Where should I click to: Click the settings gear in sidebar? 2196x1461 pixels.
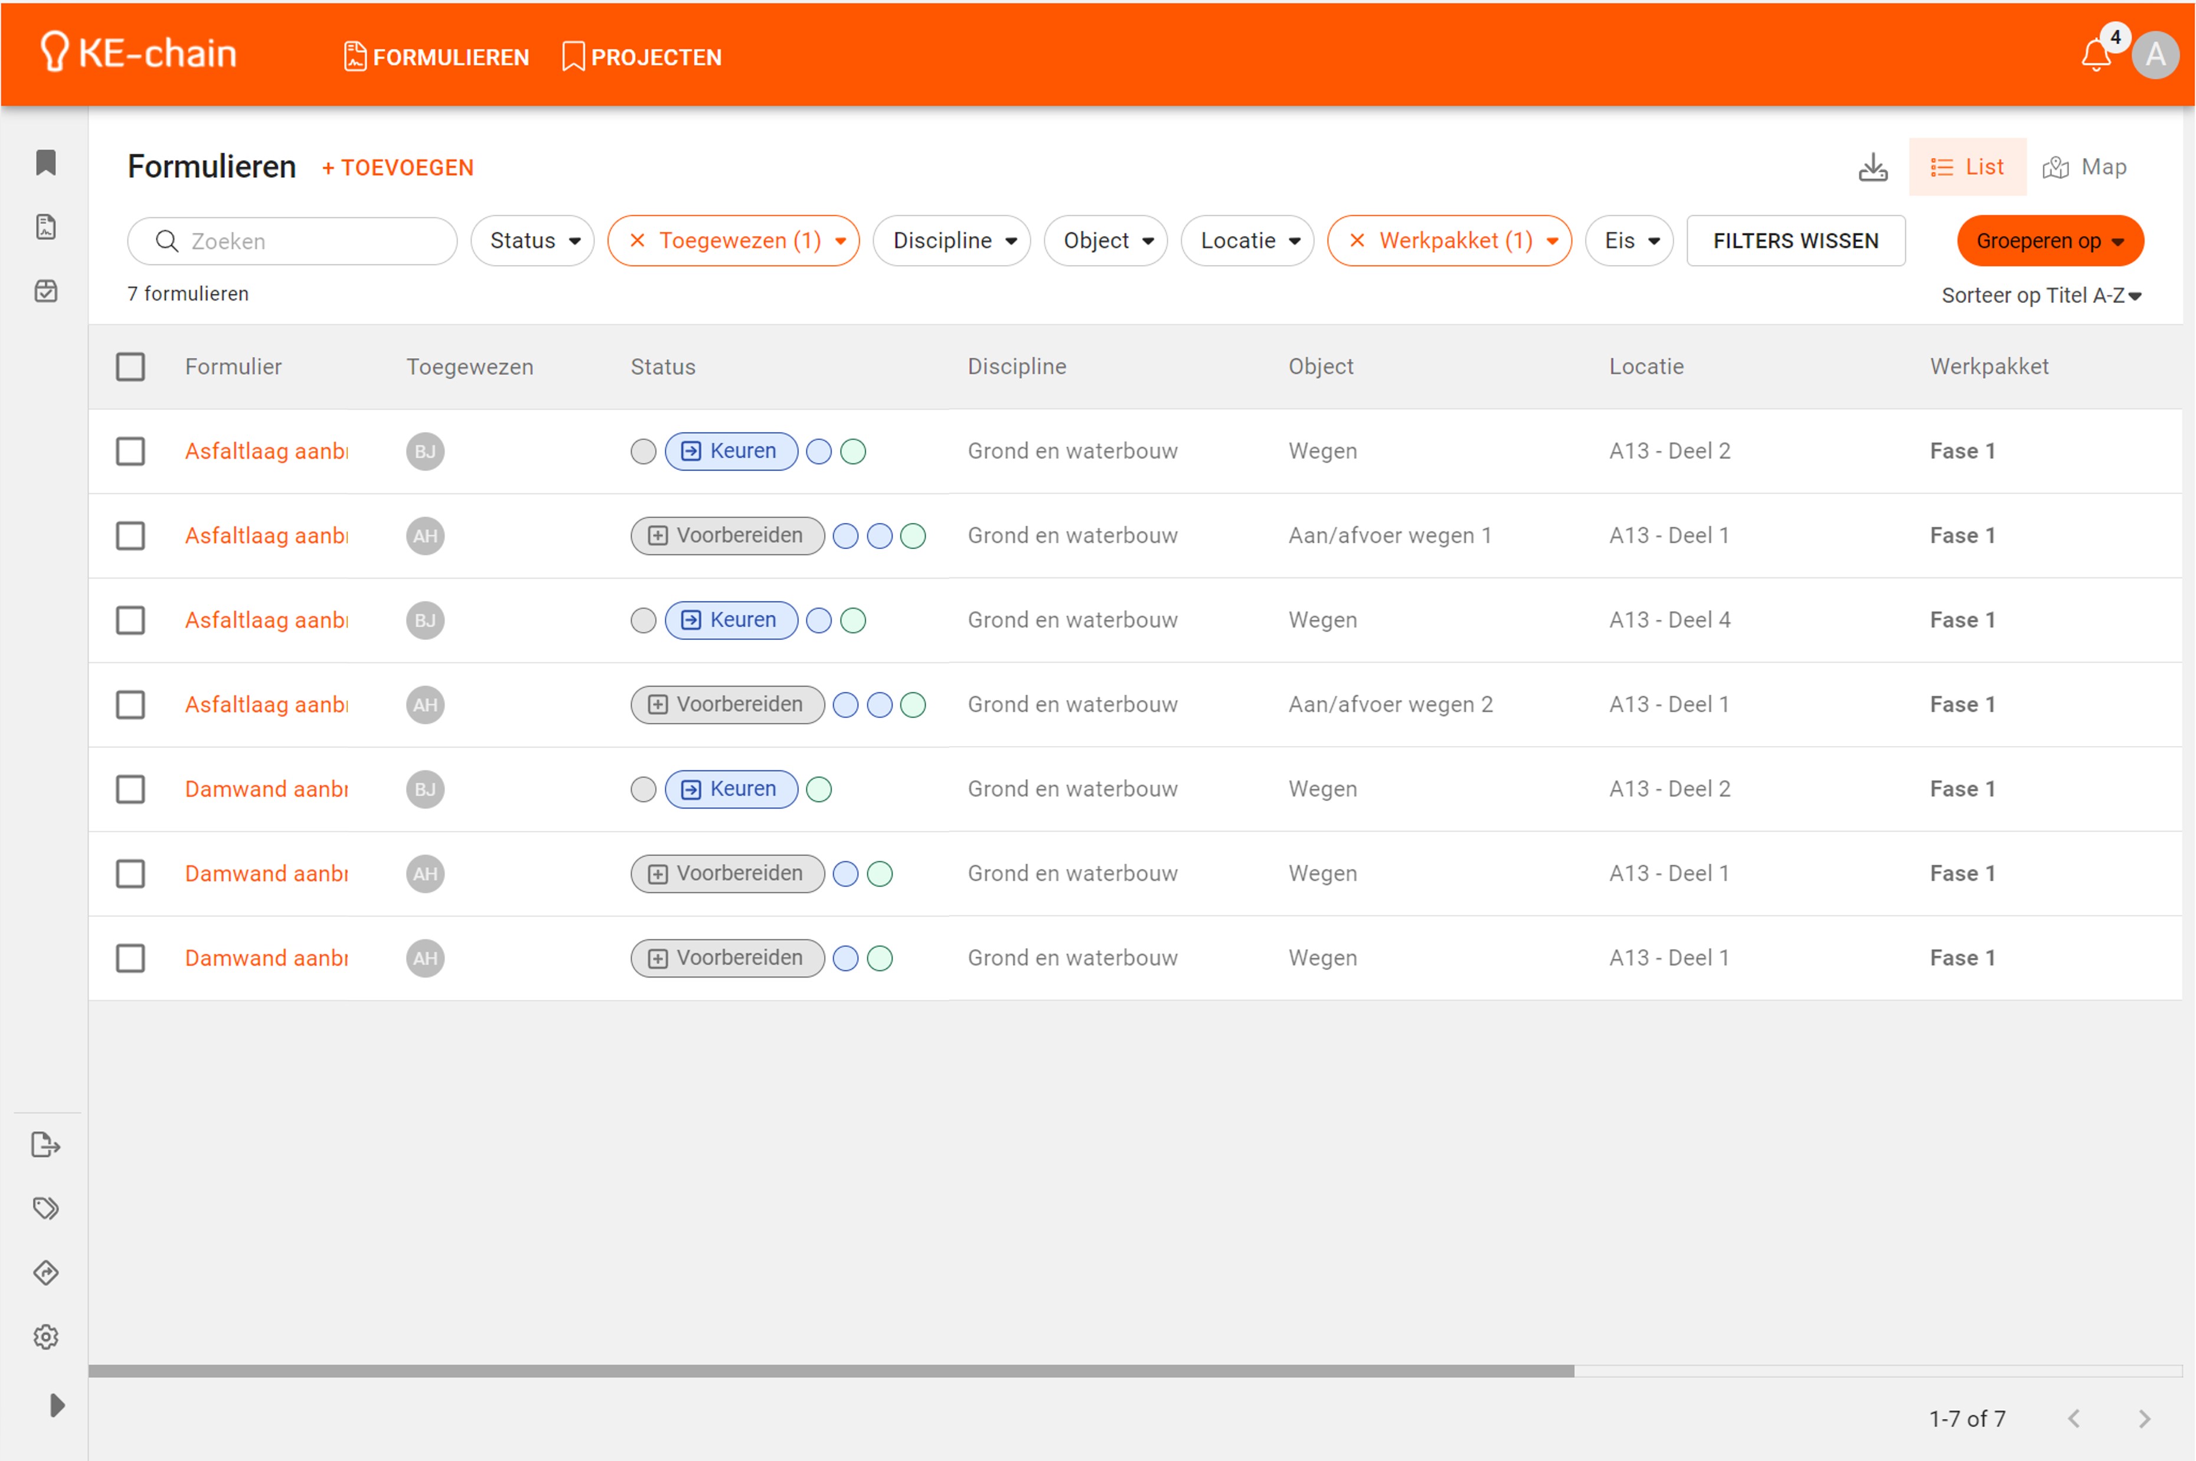point(45,1336)
